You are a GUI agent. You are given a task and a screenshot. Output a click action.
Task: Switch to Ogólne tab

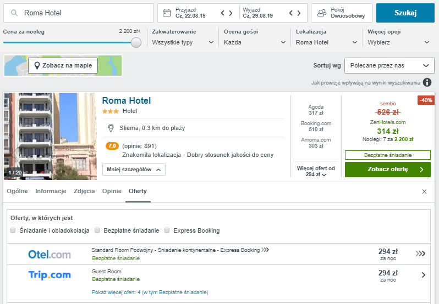pos(18,191)
